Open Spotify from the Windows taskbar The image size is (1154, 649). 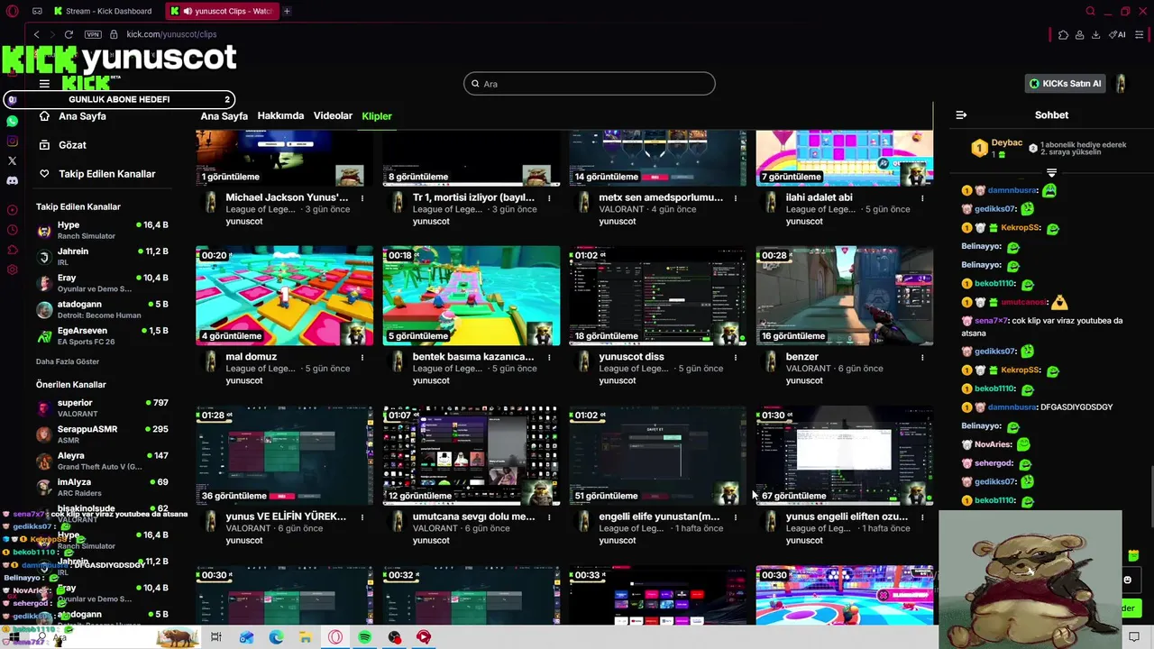tap(365, 637)
